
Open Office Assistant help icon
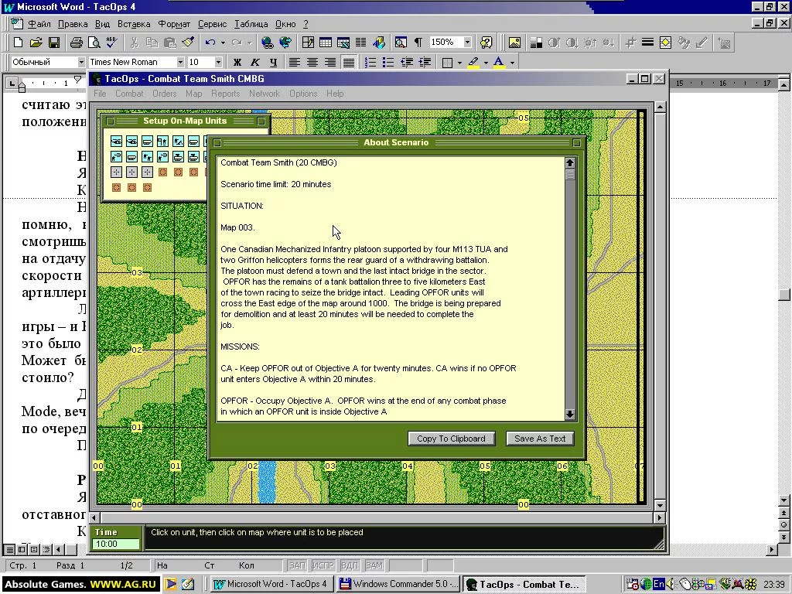pyautogui.click(x=486, y=43)
